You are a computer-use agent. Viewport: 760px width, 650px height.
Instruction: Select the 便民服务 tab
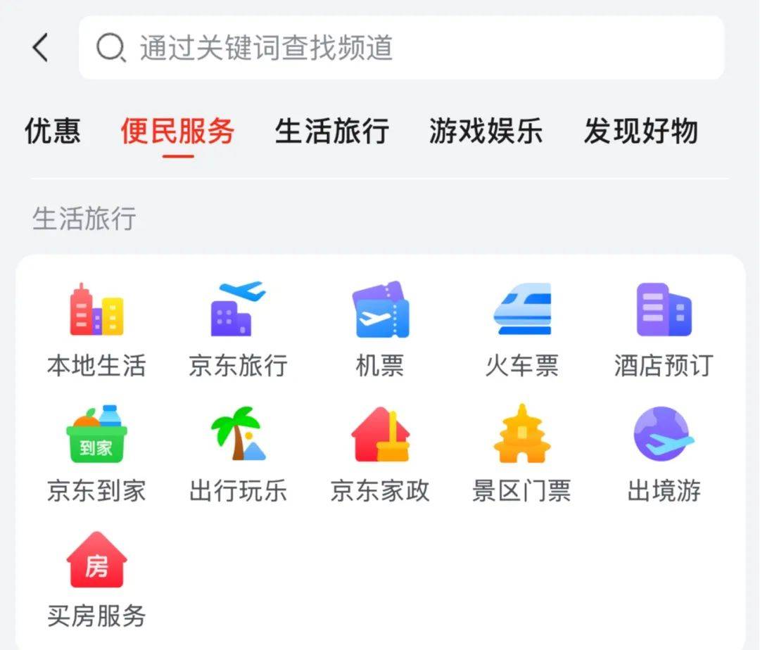click(178, 132)
